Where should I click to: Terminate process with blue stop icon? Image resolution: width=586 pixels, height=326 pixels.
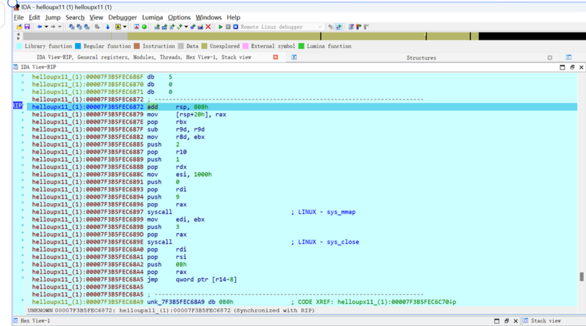[235, 27]
